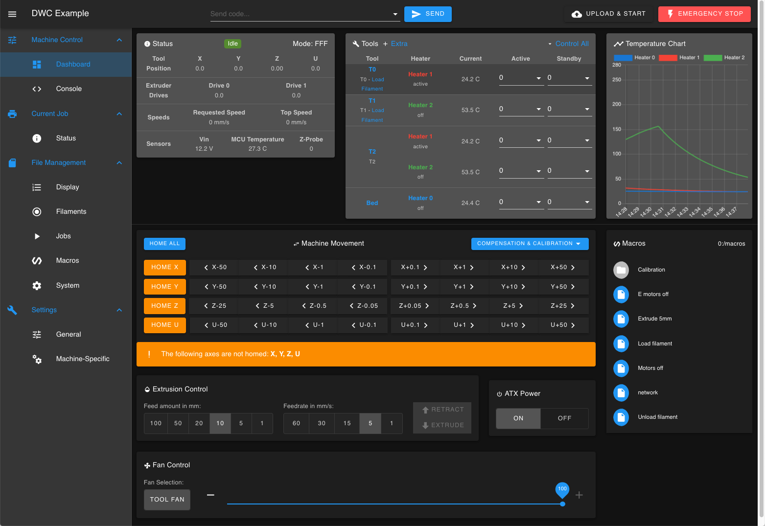The width and height of the screenshot is (765, 526).
Task: Open the Heater 1 active temperature dropdown
Action: tap(521, 77)
